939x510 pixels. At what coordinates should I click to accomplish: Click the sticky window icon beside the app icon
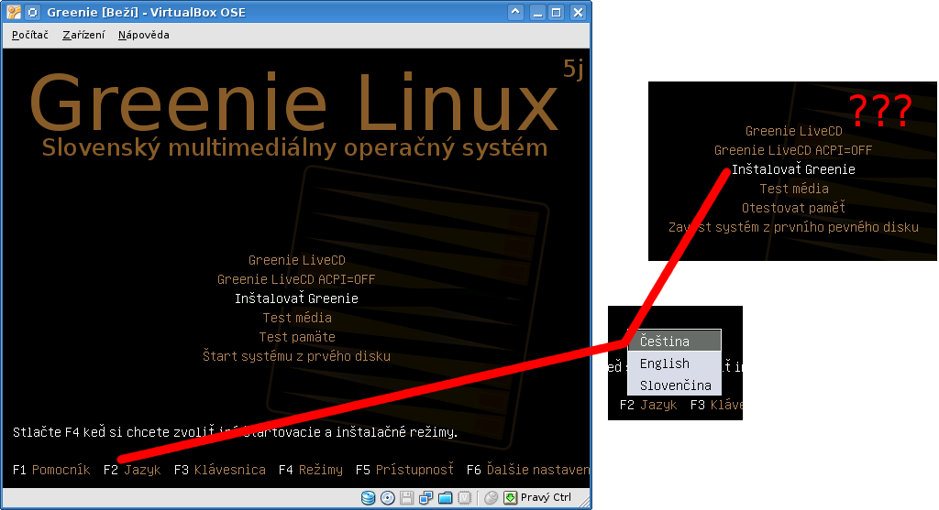[x=33, y=12]
